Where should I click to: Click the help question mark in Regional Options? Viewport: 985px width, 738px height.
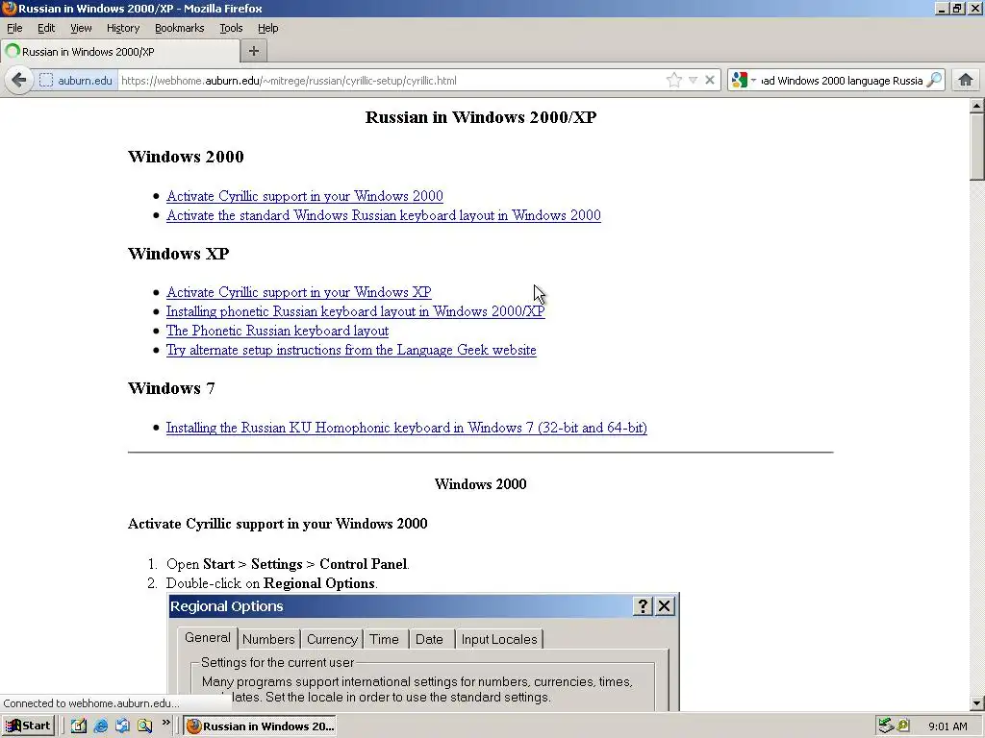point(642,605)
